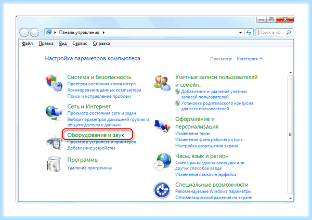Click Добавление и удаление учетных записей link
This screenshot has height=220, width=312.
(214, 94)
